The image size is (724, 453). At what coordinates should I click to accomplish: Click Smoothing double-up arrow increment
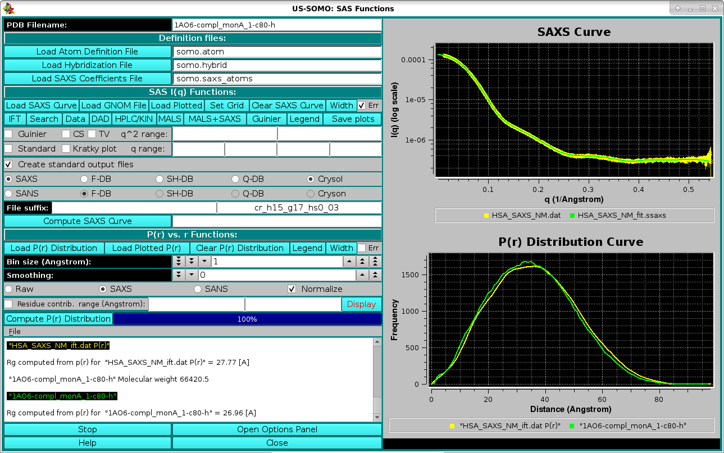pos(375,275)
